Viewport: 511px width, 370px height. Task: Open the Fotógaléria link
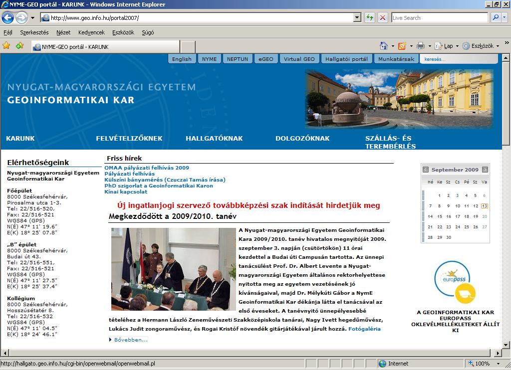click(x=364, y=329)
